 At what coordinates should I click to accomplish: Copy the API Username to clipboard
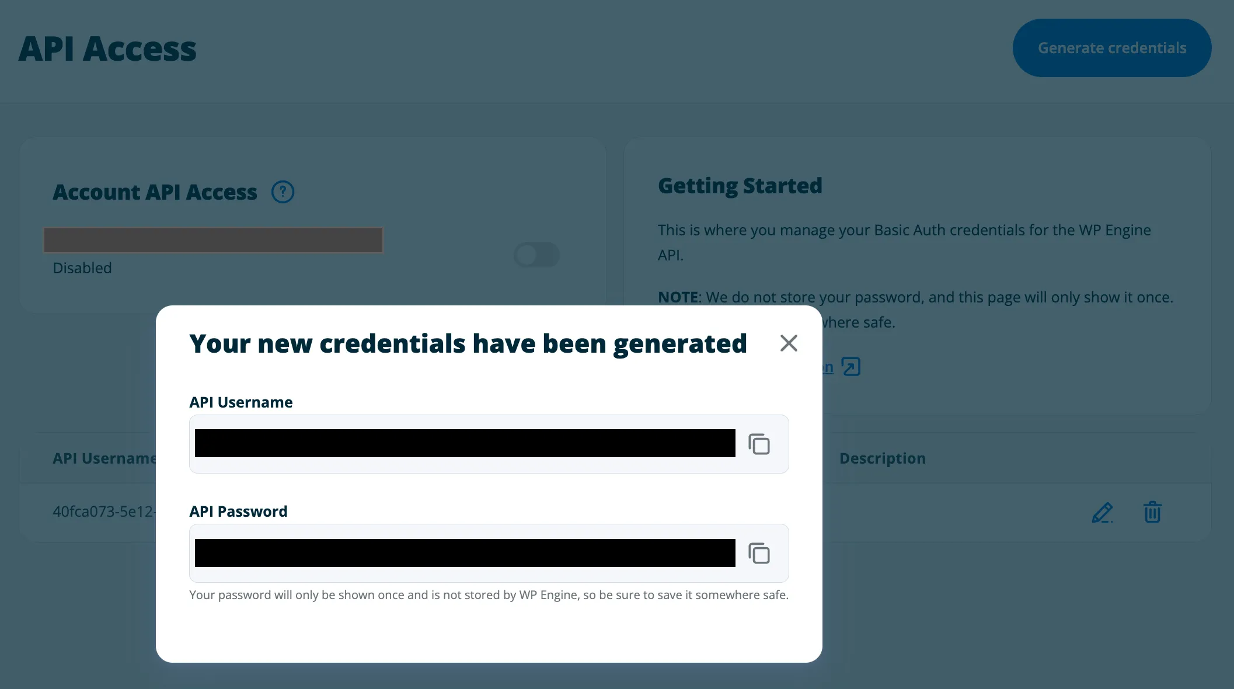tap(759, 444)
